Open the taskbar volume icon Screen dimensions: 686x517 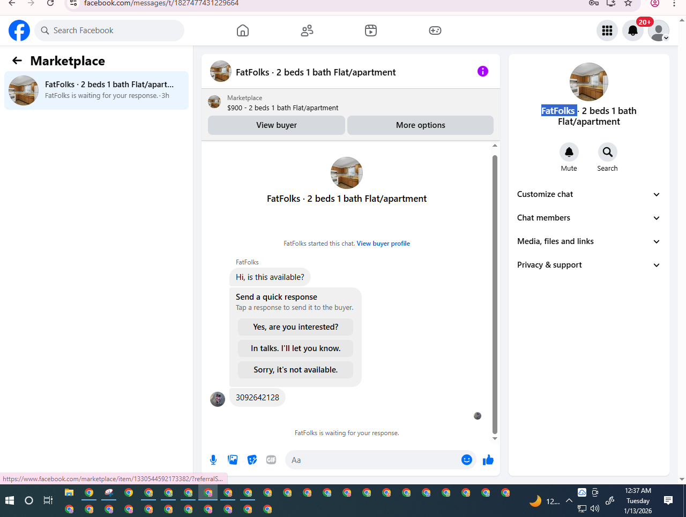[595, 508]
